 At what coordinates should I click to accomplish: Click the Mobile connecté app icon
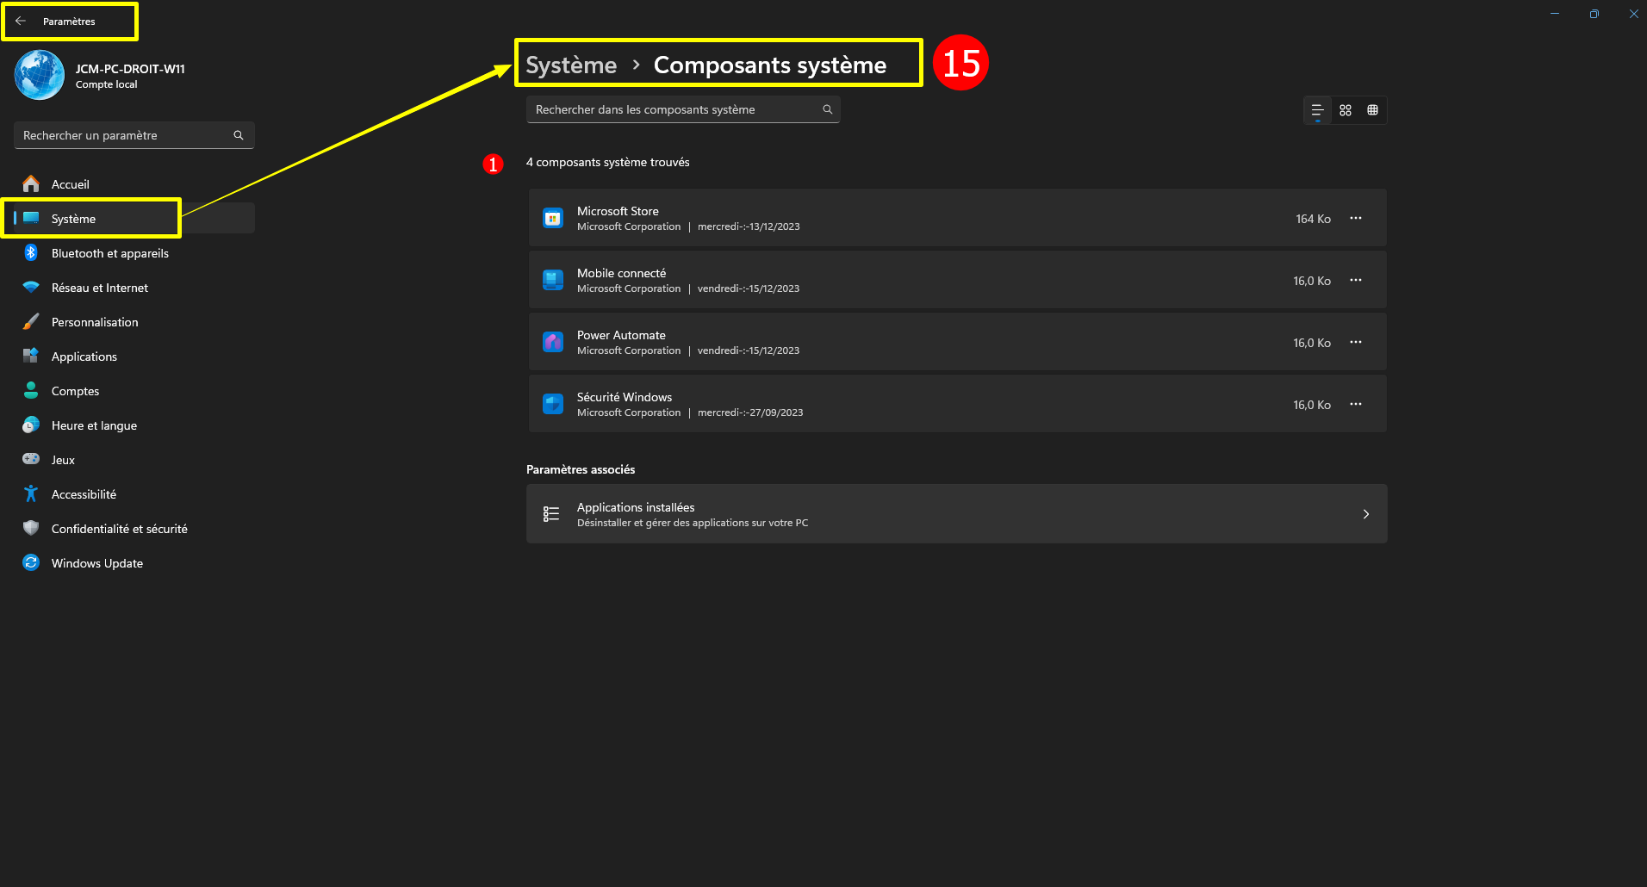(553, 280)
